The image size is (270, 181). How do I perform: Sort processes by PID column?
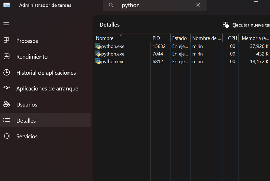pyautogui.click(x=156, y=38)
